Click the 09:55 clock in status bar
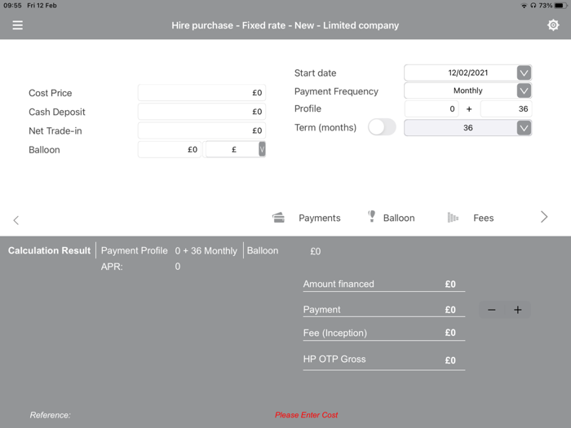Screen dimensions: 571x428 click(x=12, y=6)
